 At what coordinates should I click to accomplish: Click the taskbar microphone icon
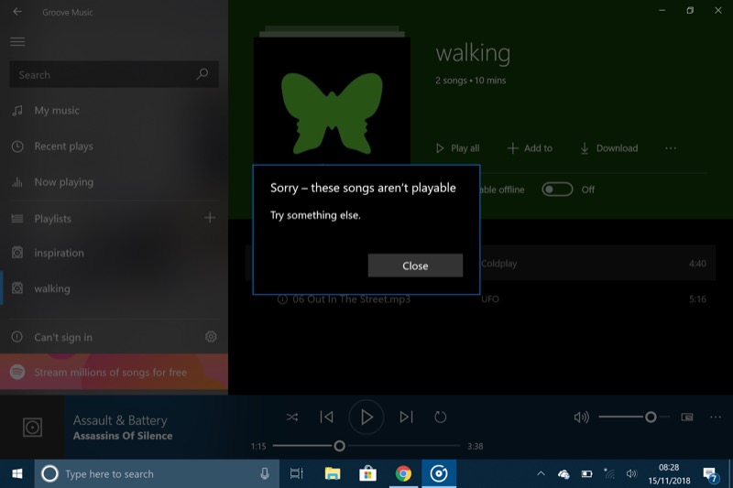[265, 474]
